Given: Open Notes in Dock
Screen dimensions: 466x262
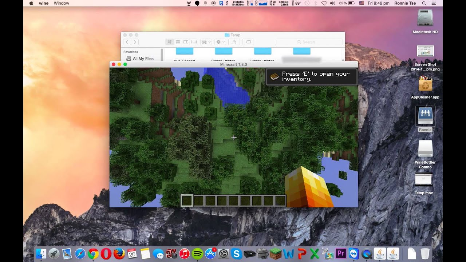Looking at the screenshot, I should tap(145, 253).
